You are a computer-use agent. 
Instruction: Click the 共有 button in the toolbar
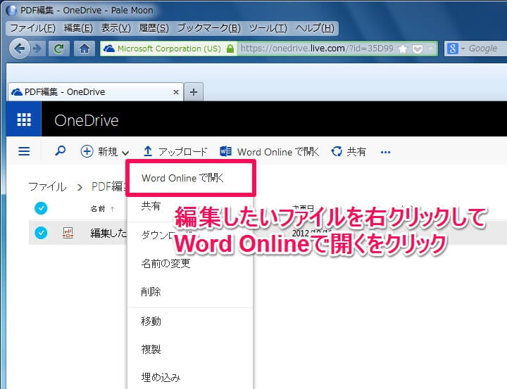(x=349, y=151)
